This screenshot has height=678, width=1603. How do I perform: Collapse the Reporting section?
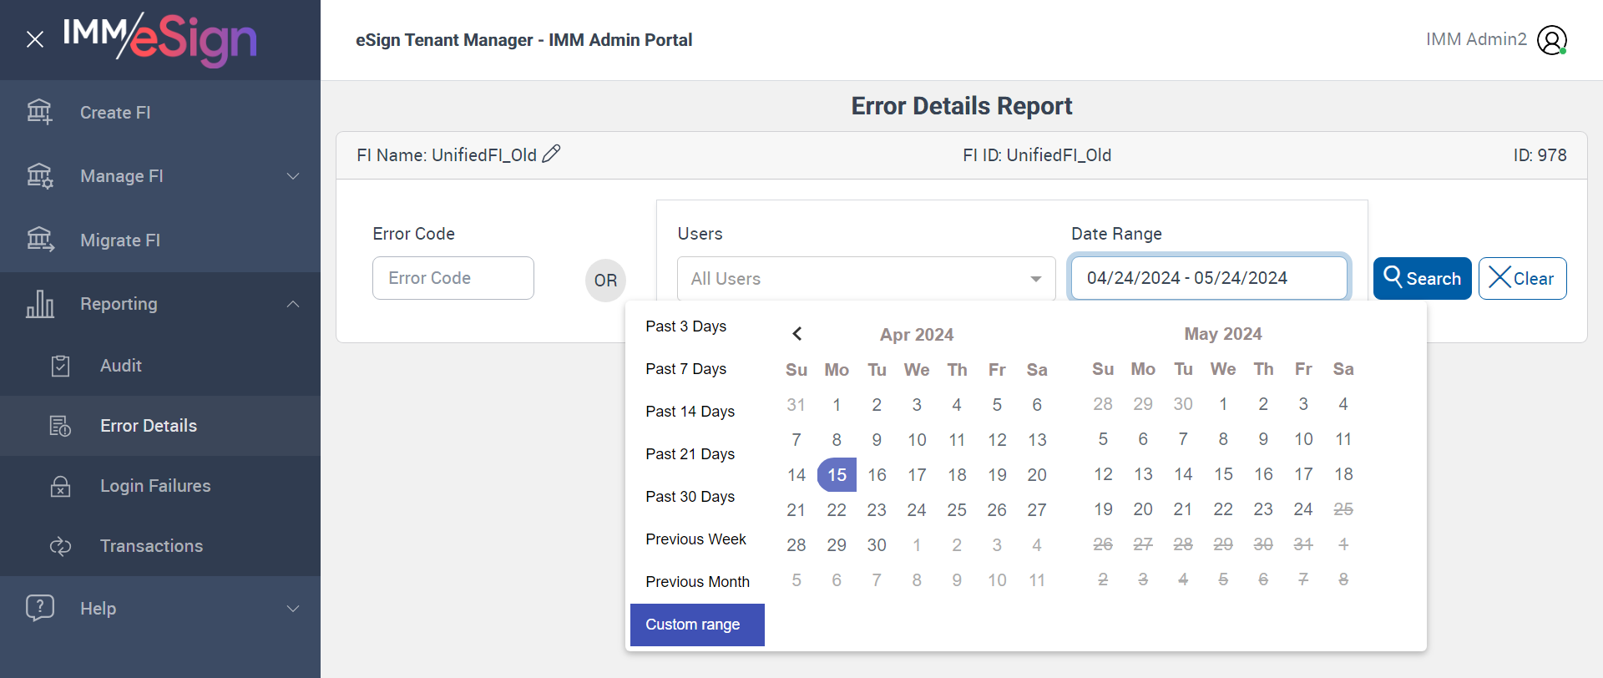pyautogui.click(x=293, y=304)
